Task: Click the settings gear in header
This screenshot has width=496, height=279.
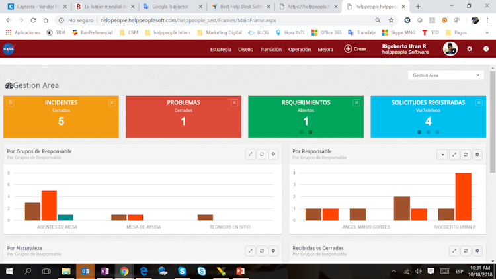Action: pyautogui.click(x=470, y=49)
